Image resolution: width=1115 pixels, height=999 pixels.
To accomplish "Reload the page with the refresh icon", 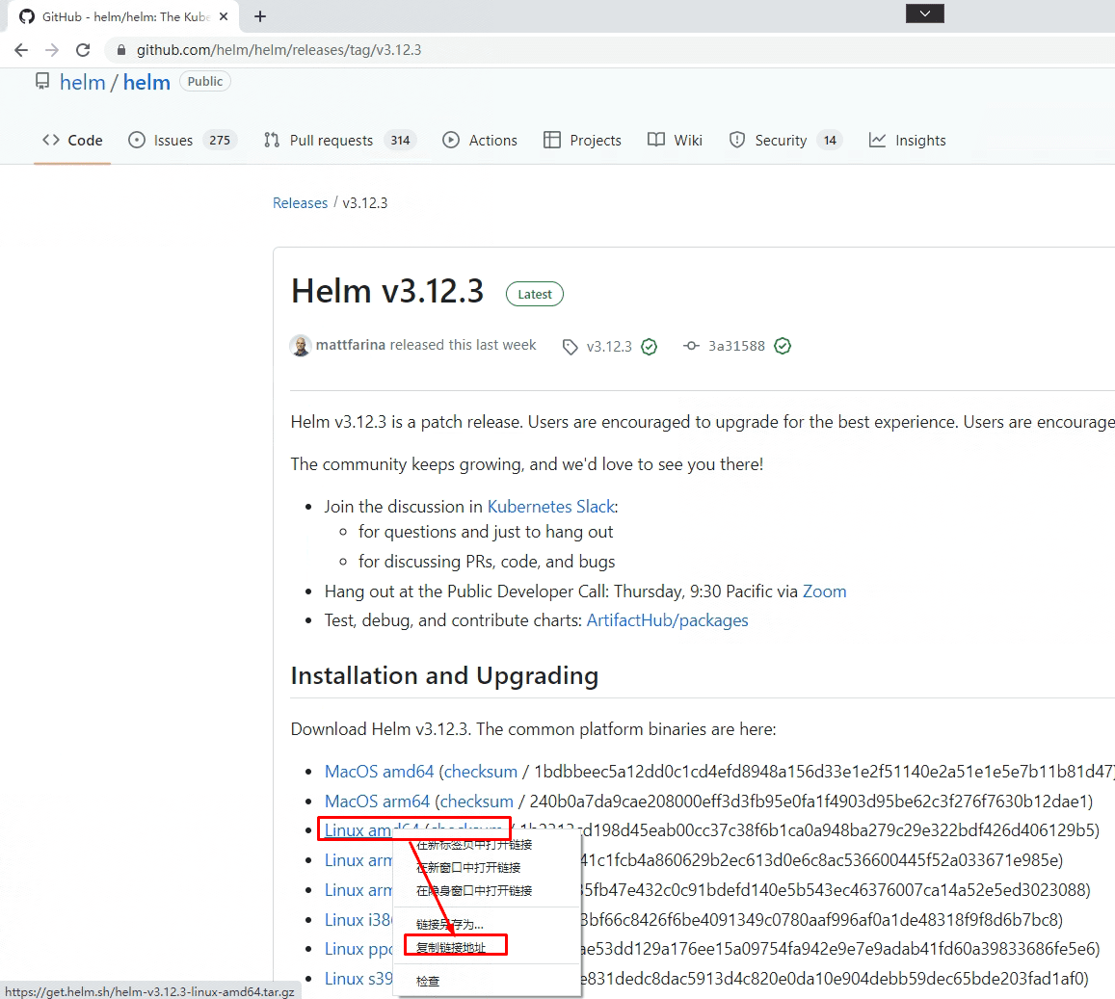I will [83, 50].
